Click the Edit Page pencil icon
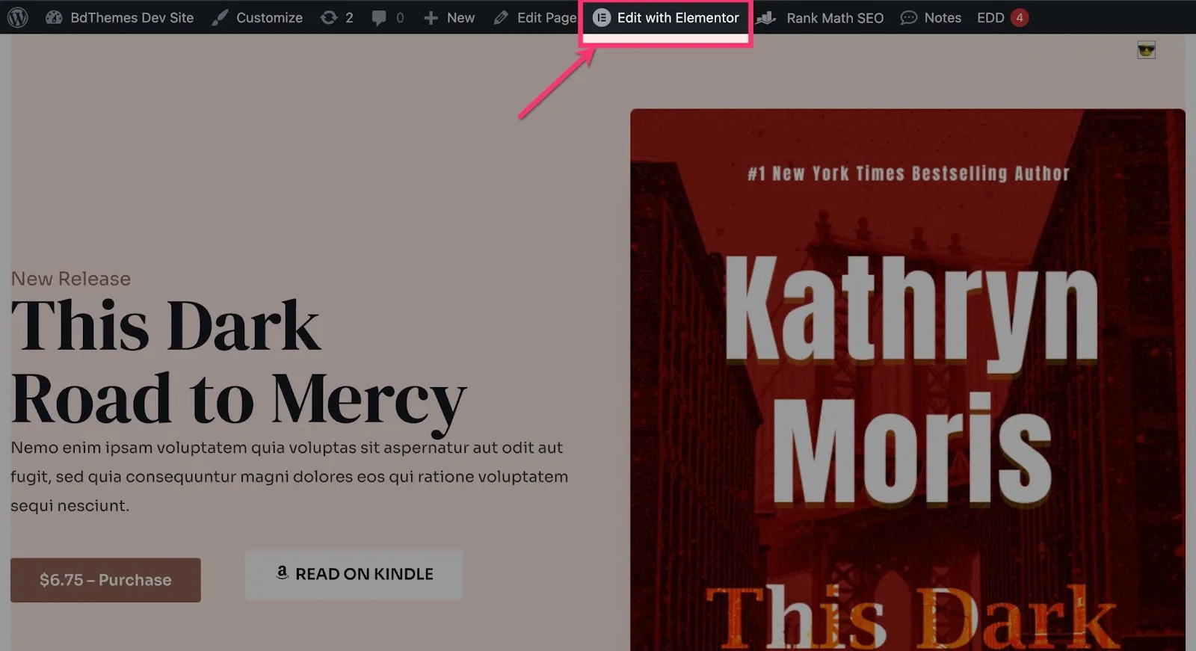Screen dimensions: 1196x651 pos(501,17)
